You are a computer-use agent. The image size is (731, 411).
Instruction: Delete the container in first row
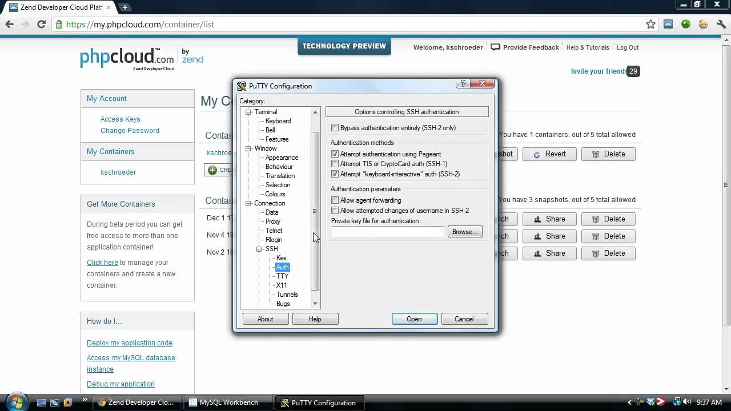point(608,154)
